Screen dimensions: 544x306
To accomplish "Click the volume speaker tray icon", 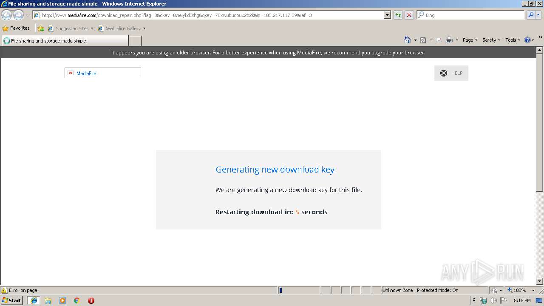I will point(493,300).
